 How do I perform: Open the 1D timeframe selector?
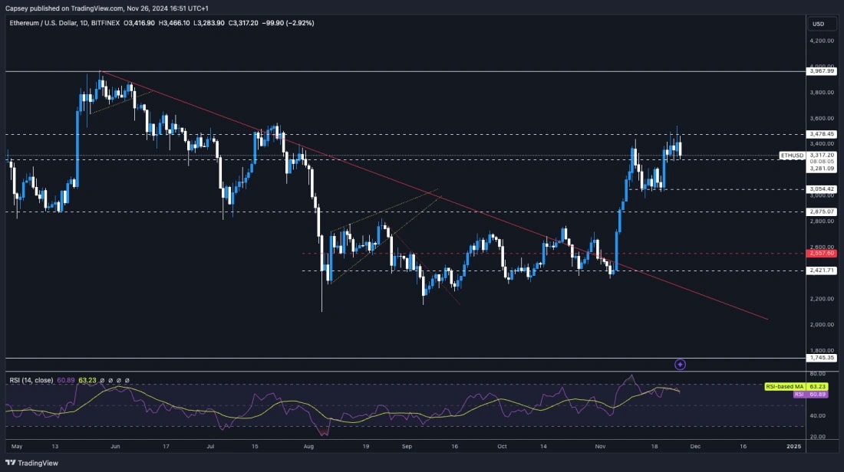85,23
